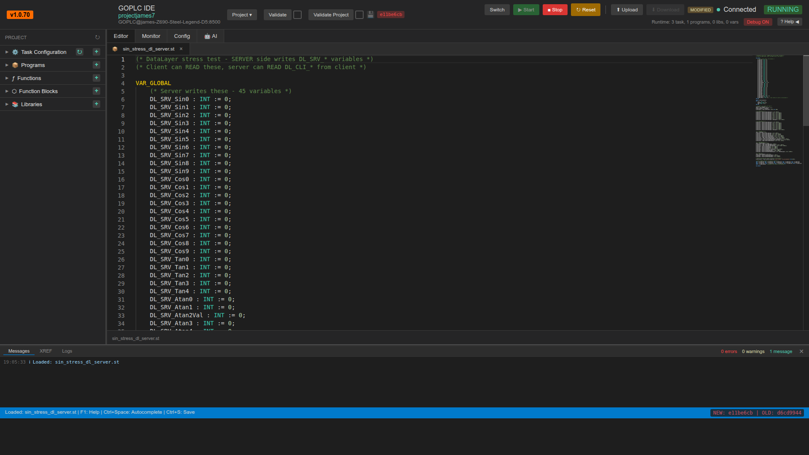The image size is (809, 455).
Task: Toggle Debug ON mode
Action: click(x=758, y=22)
